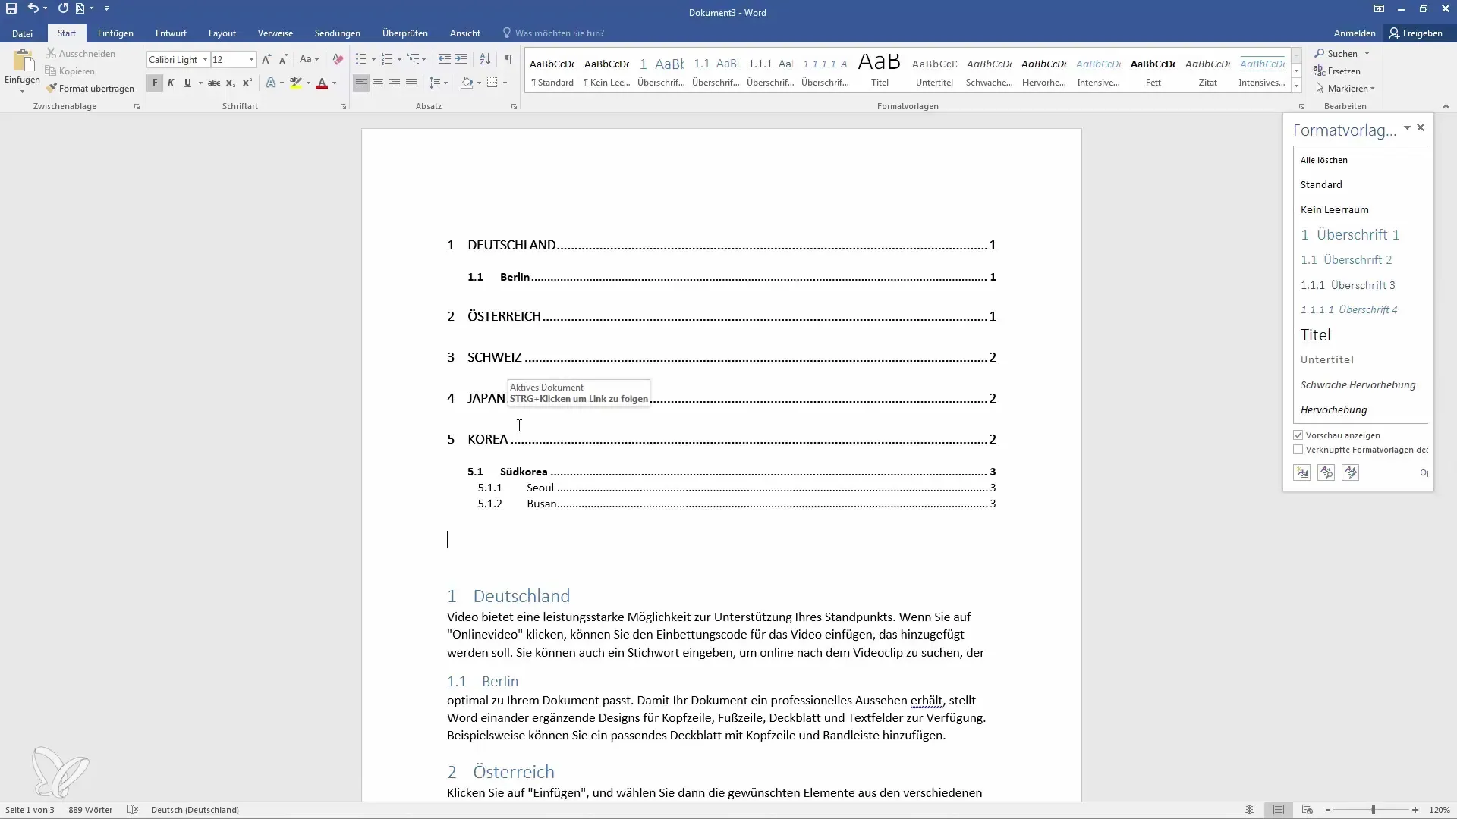The image size is (1457, 819).
Task: Toggle bold formatting
Action: (x=155, y=83)
